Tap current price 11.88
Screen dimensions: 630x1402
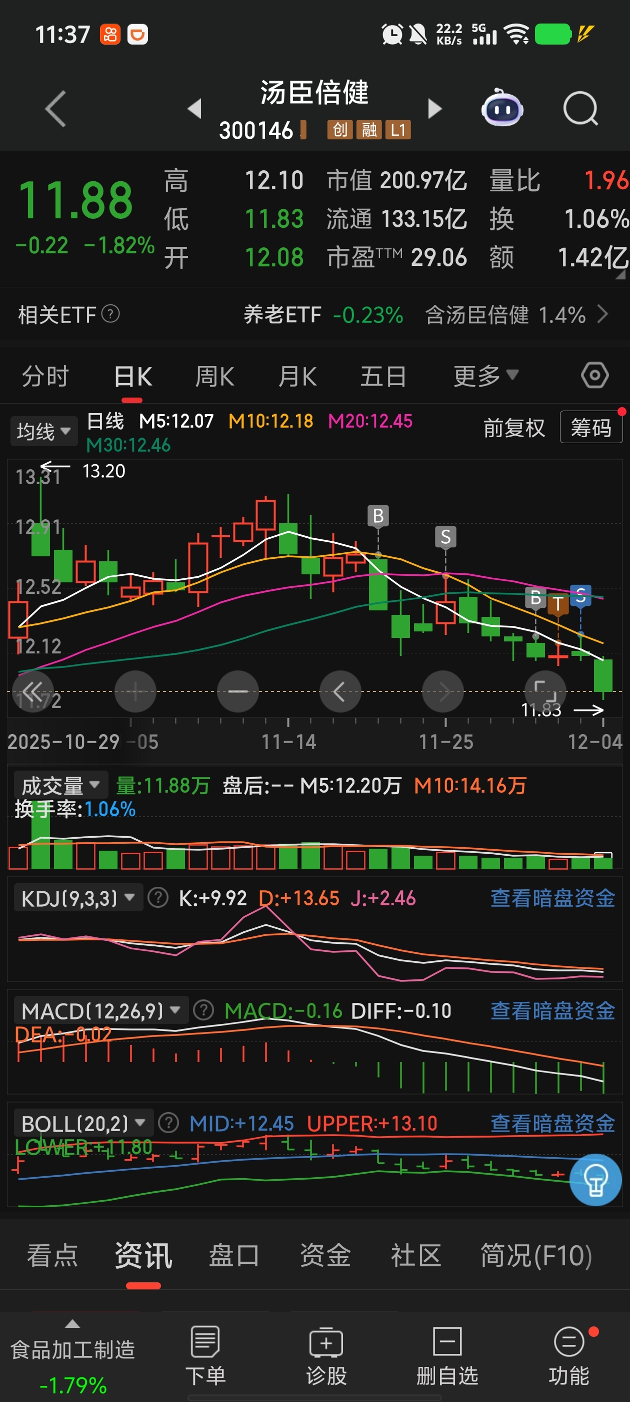click(75, 200)
